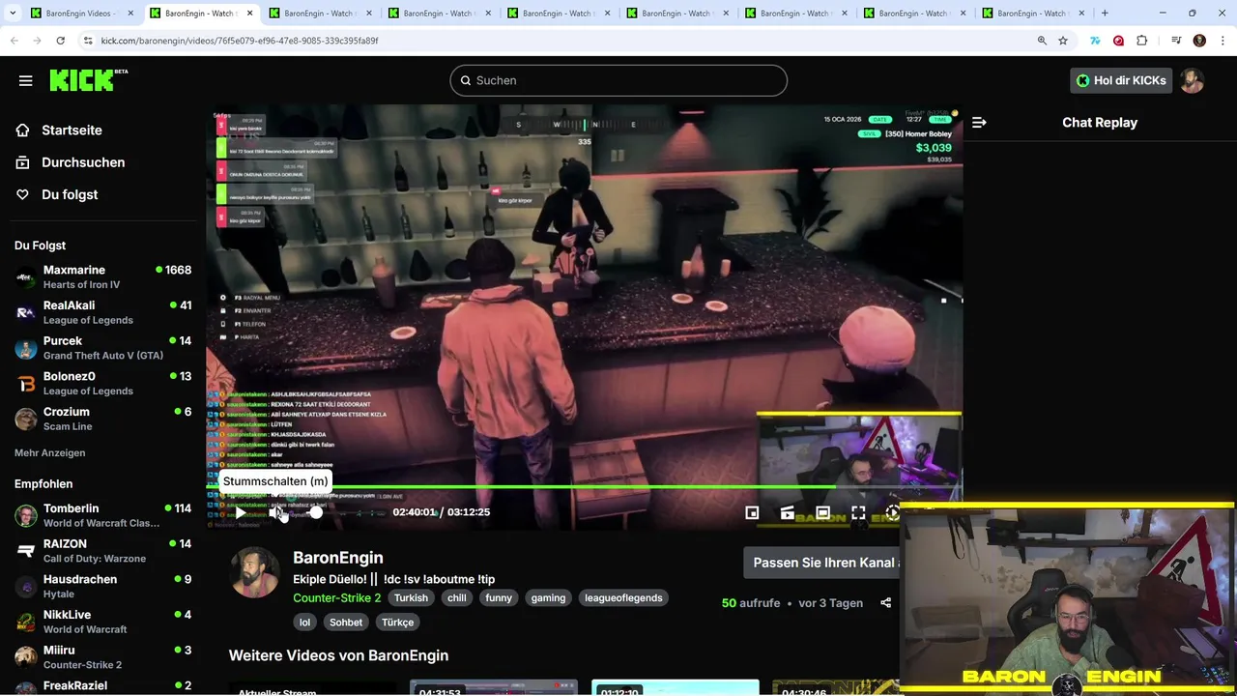Select the funny tag
This screenshot has height=696, width=1237.
pos(499,597)
